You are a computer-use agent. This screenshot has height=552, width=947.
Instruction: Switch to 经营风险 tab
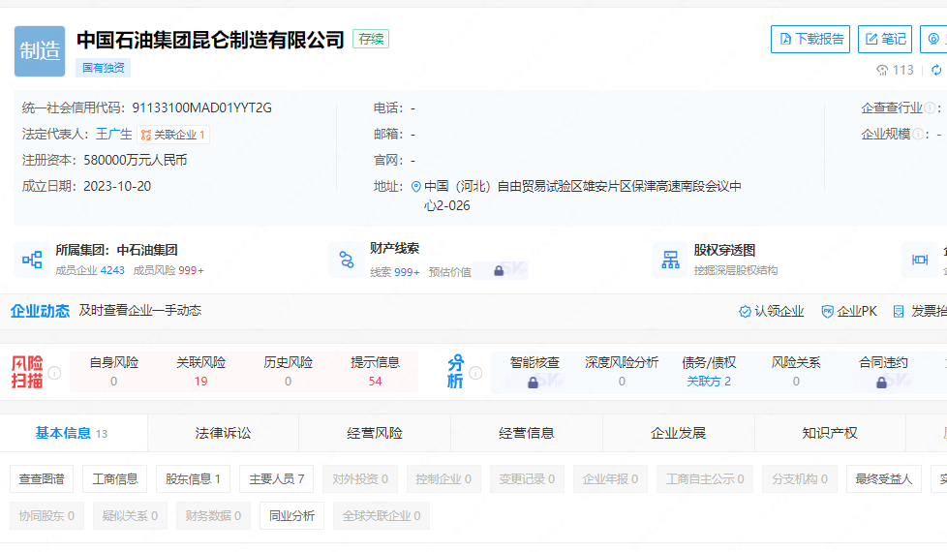tap(375, 433)
